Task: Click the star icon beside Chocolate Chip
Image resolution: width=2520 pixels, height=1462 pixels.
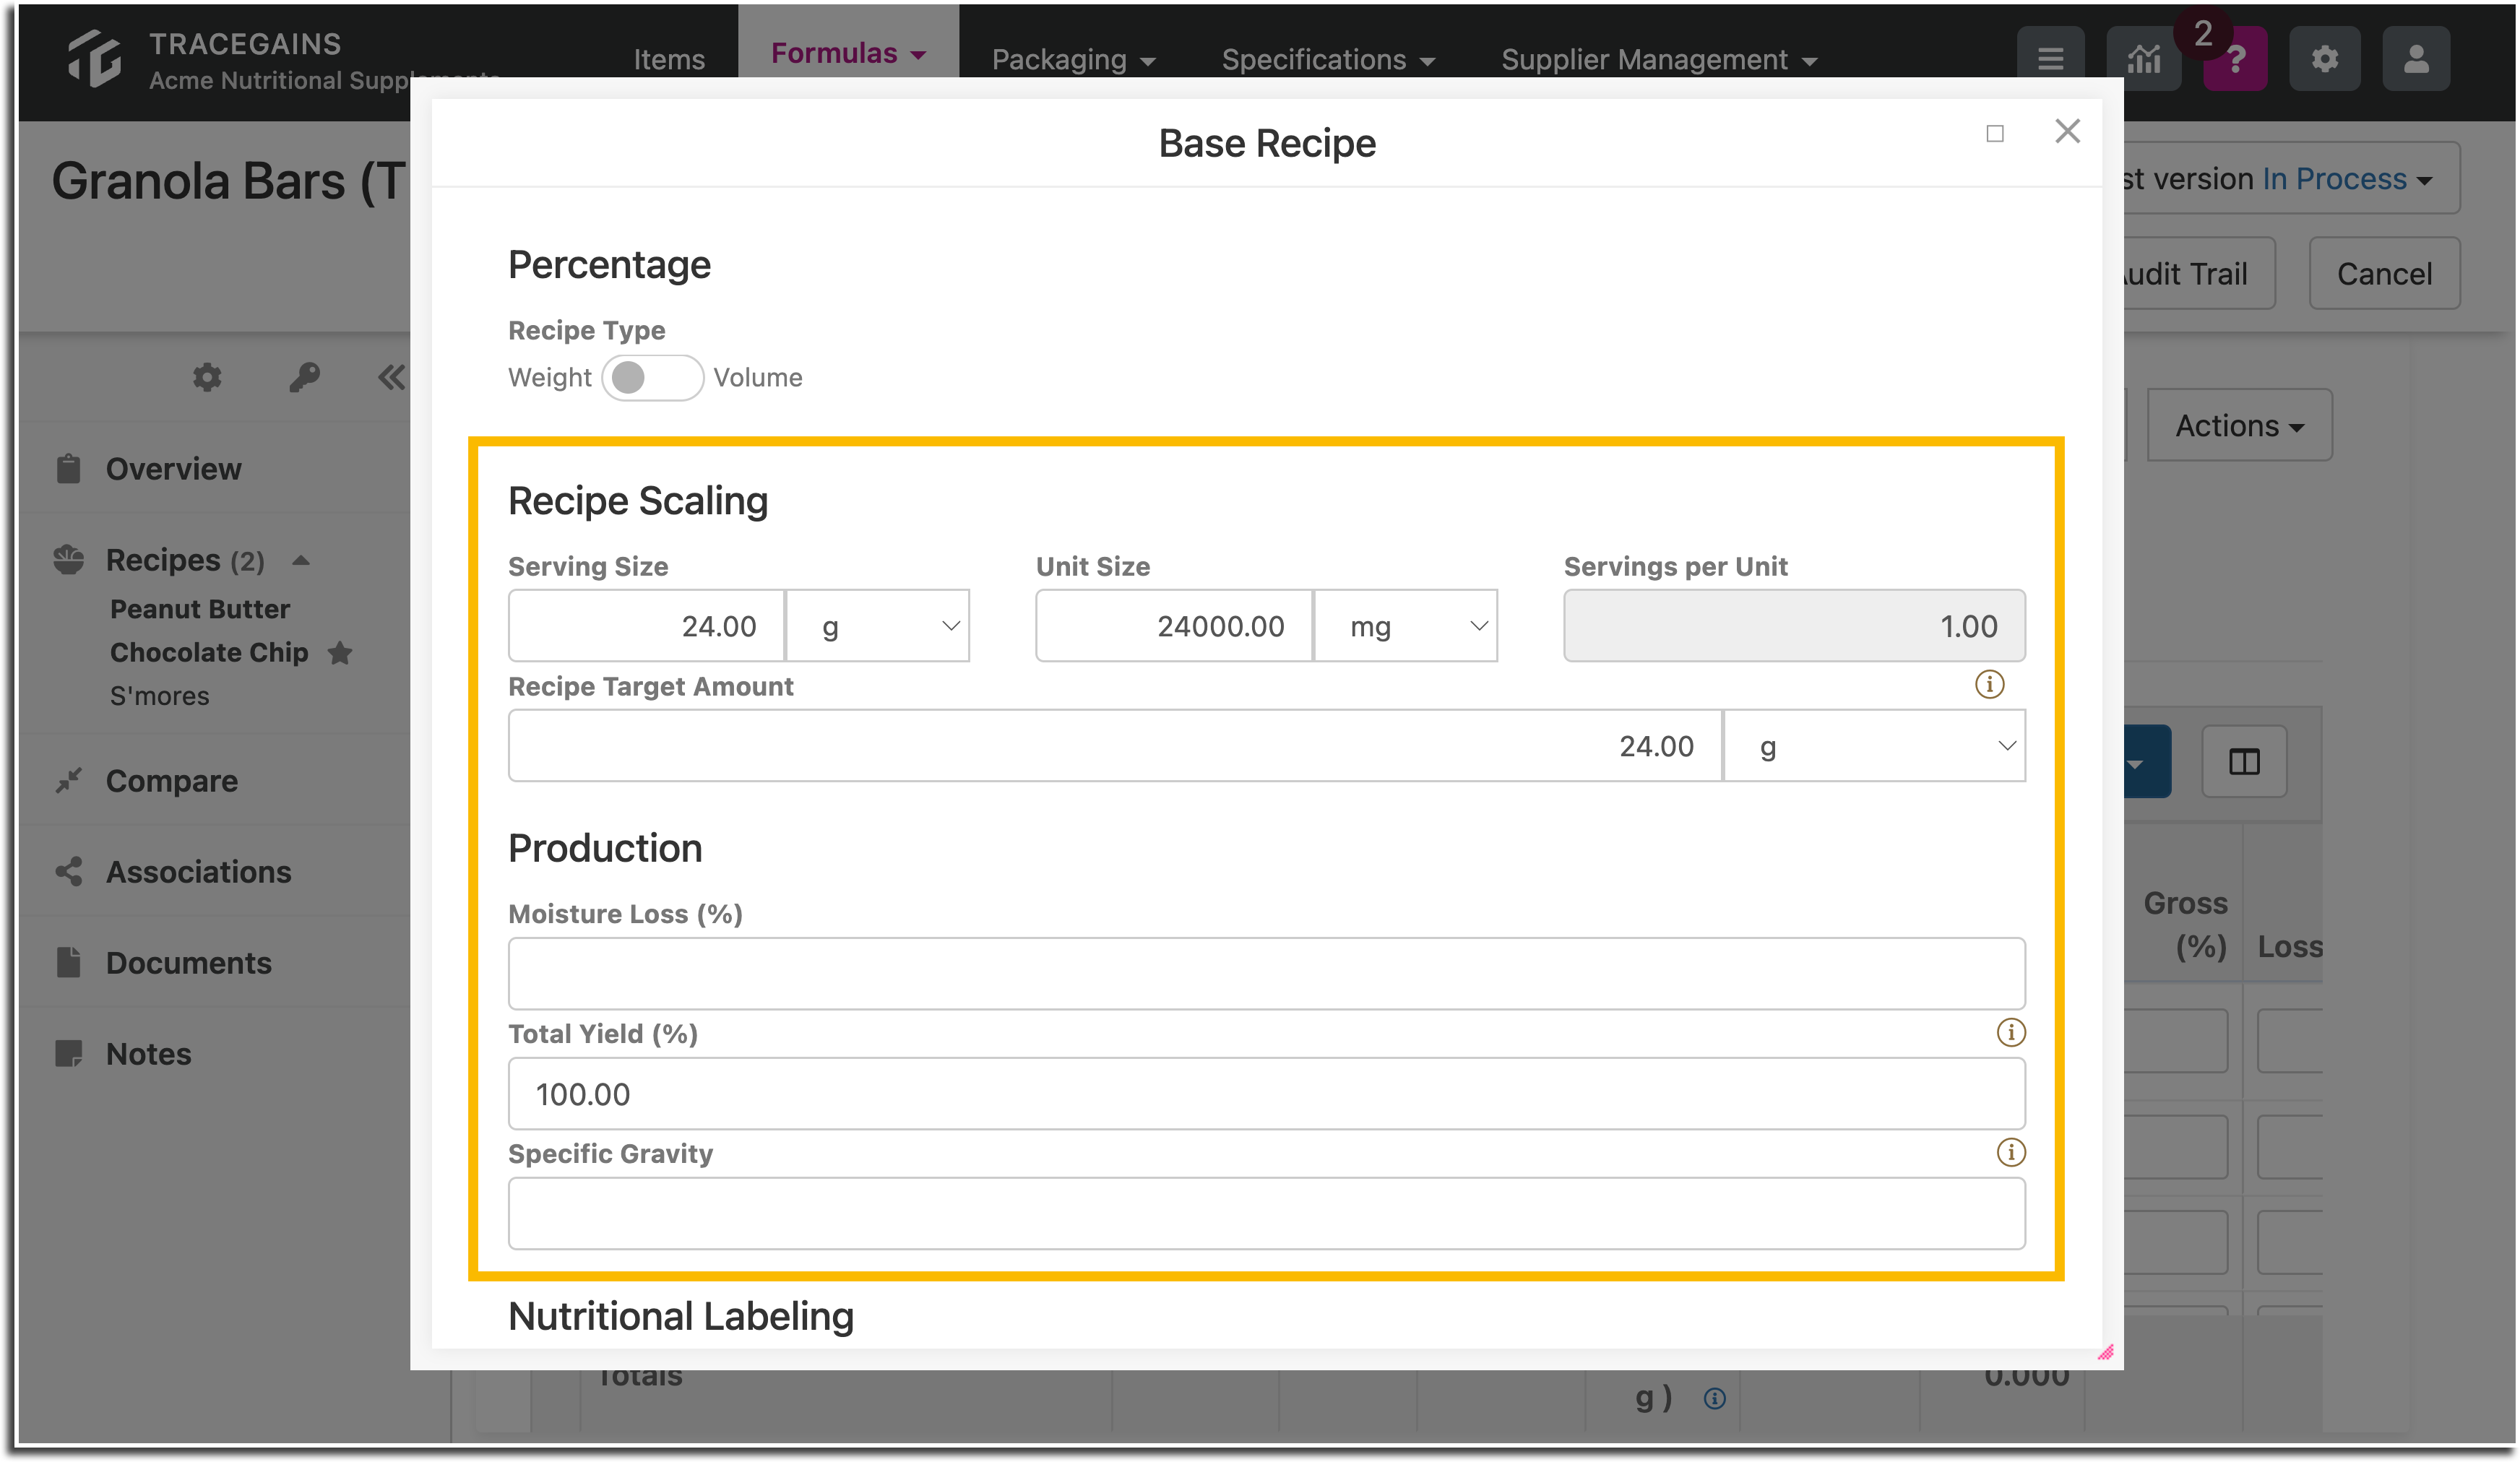Action: pos(340,652)
